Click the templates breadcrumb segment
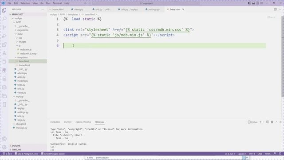This screenshot has height=160, width=284. tap(73, 14)
